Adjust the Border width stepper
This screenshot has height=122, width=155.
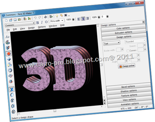pos(122,49)
